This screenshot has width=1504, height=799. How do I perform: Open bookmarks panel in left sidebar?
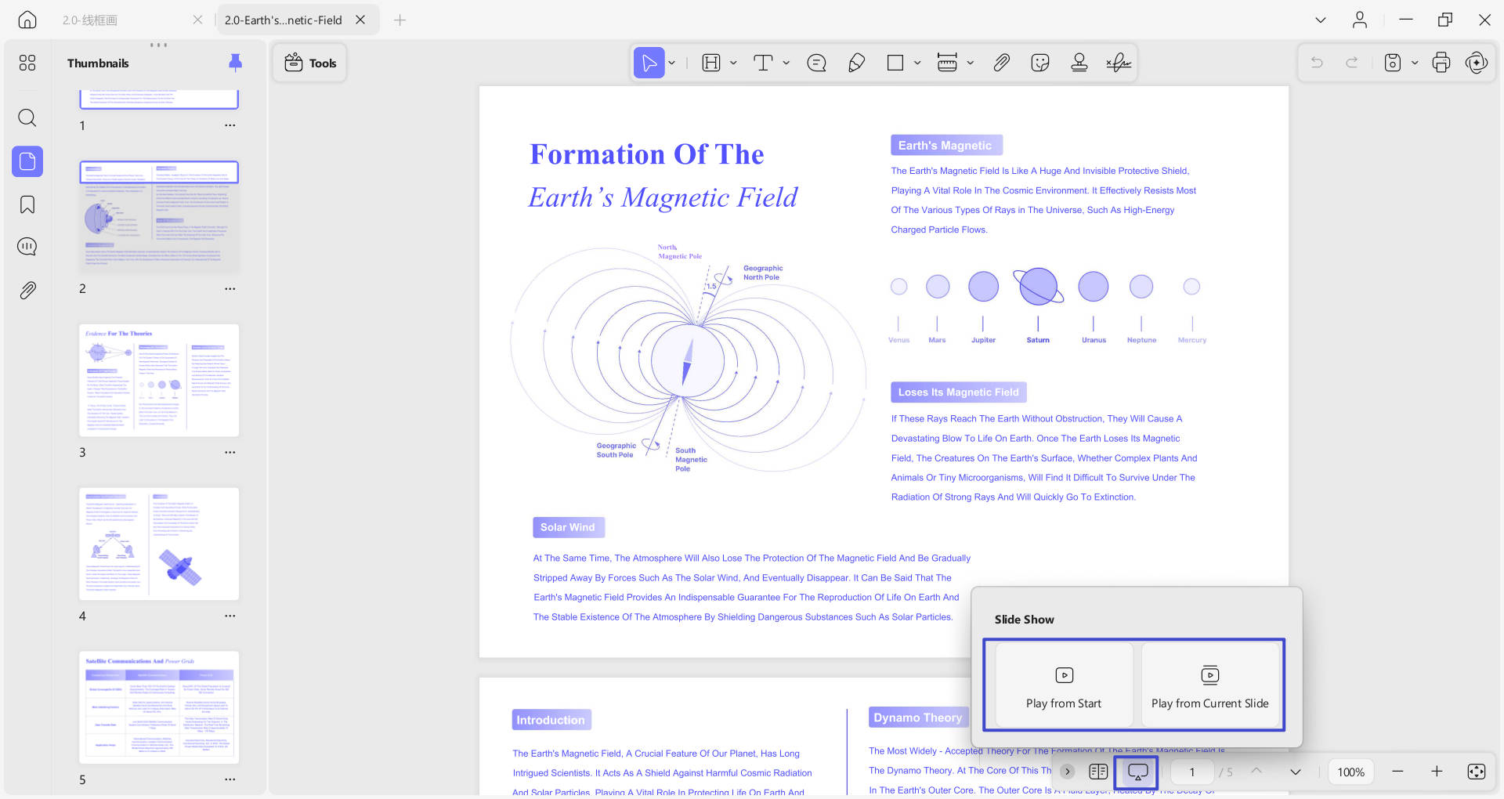27,204
